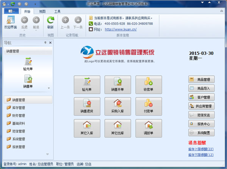227x169 pixels.
Task: Close the 导航 navigation panel
Action: [x=50, y=42]
